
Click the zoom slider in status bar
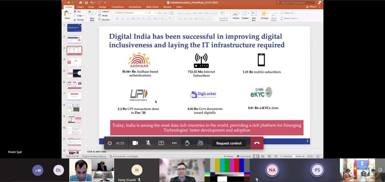[294, 156]
